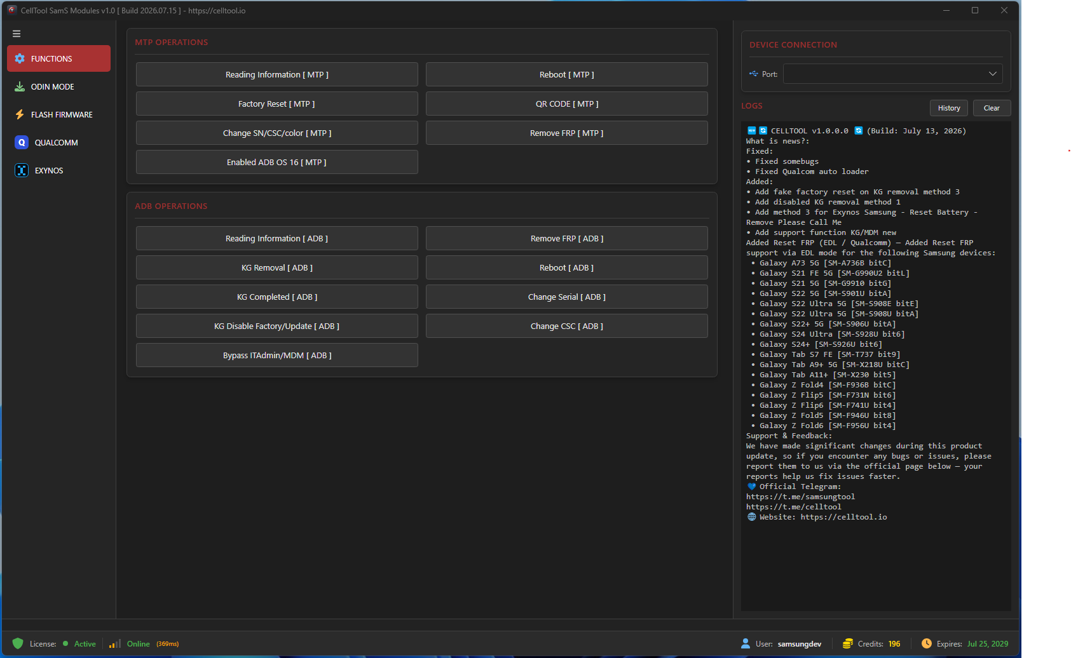Select Change SN/CSC/color [ MTP ]

277,133
